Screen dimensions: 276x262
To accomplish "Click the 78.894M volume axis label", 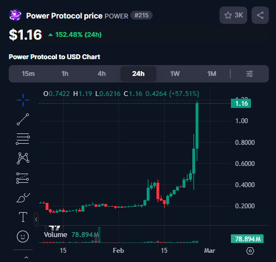I will point(247,239).
